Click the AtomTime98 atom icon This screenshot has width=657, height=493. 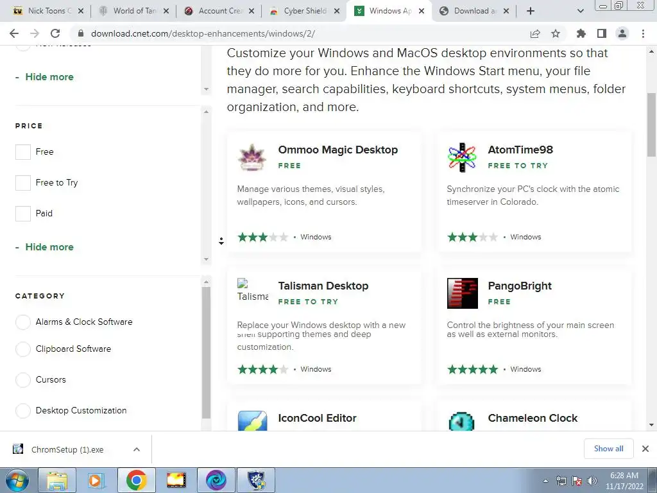[462, 158]
